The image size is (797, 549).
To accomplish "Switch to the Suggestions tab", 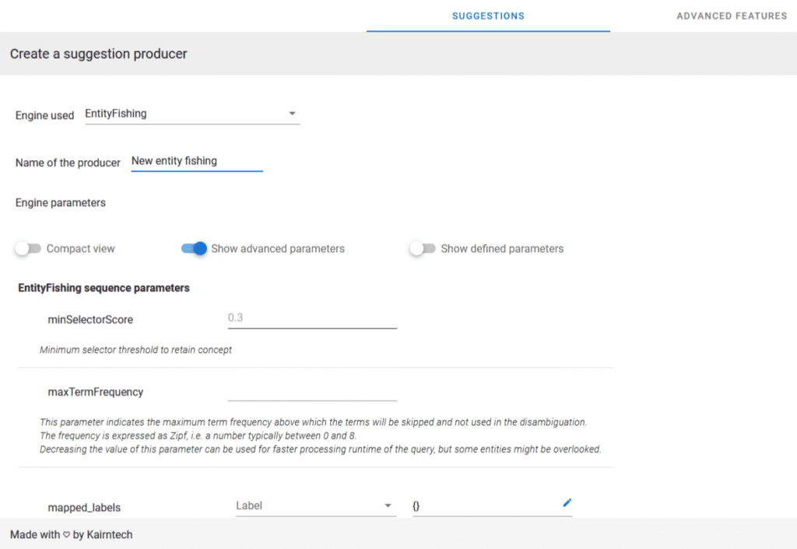I will pyautogui.click(x=488, y=16).
